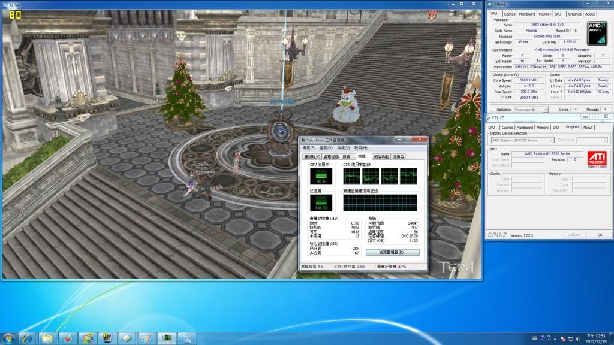Screen dimensions: 614x345
Task: Click the CPU-Z Version 1.52.5 label
Action: (522, 235)
